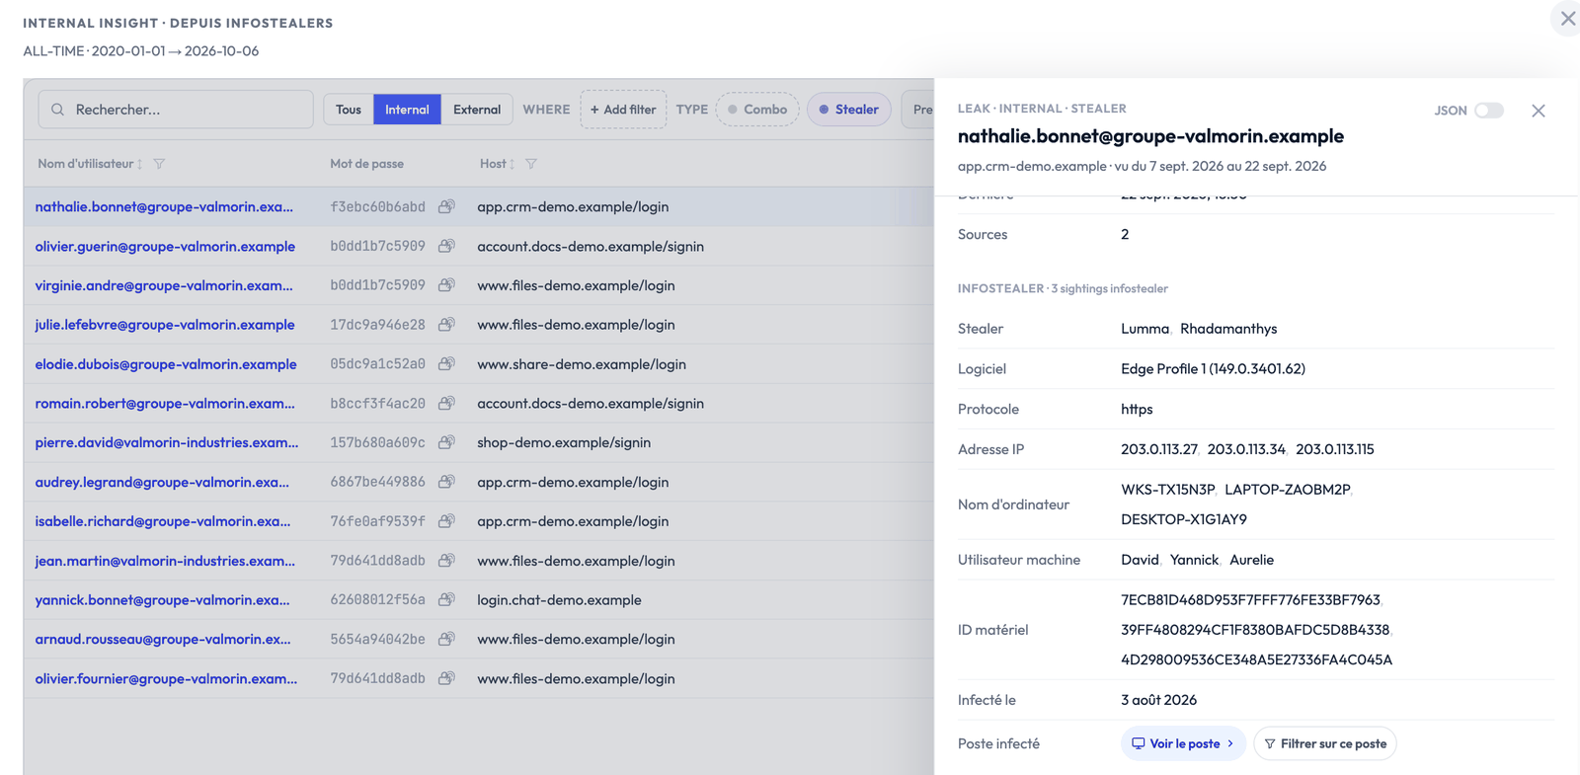
Task: Close the Internal Insight overlay
Action: pos(1567,19)
